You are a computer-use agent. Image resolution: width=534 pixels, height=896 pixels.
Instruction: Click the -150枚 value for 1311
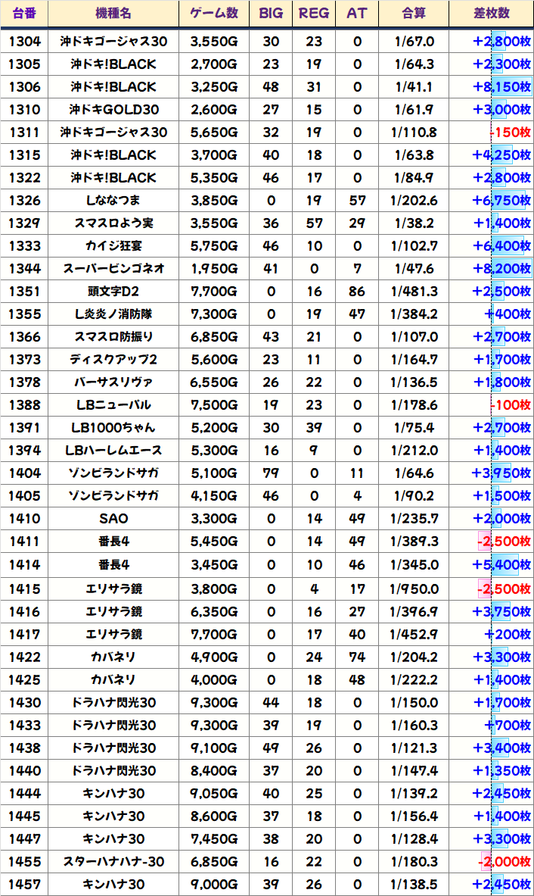[x=511, y=133]
